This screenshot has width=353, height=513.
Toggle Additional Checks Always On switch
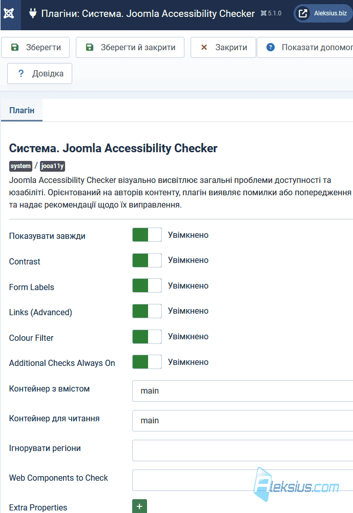(147, 362)
